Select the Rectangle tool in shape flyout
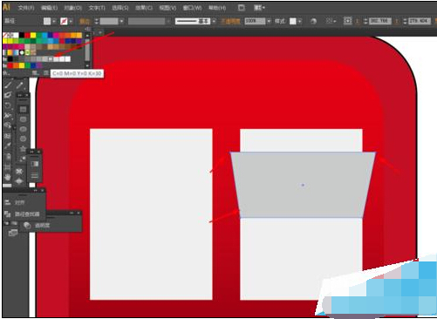The height and width of the screenshot is (319, 437). pyautogui.click(x=23, y=110)
